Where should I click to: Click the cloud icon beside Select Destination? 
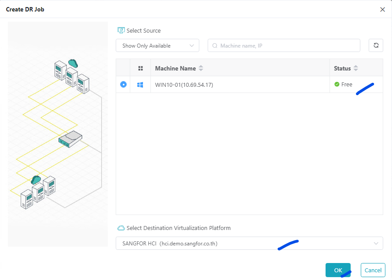pos(121,228)
